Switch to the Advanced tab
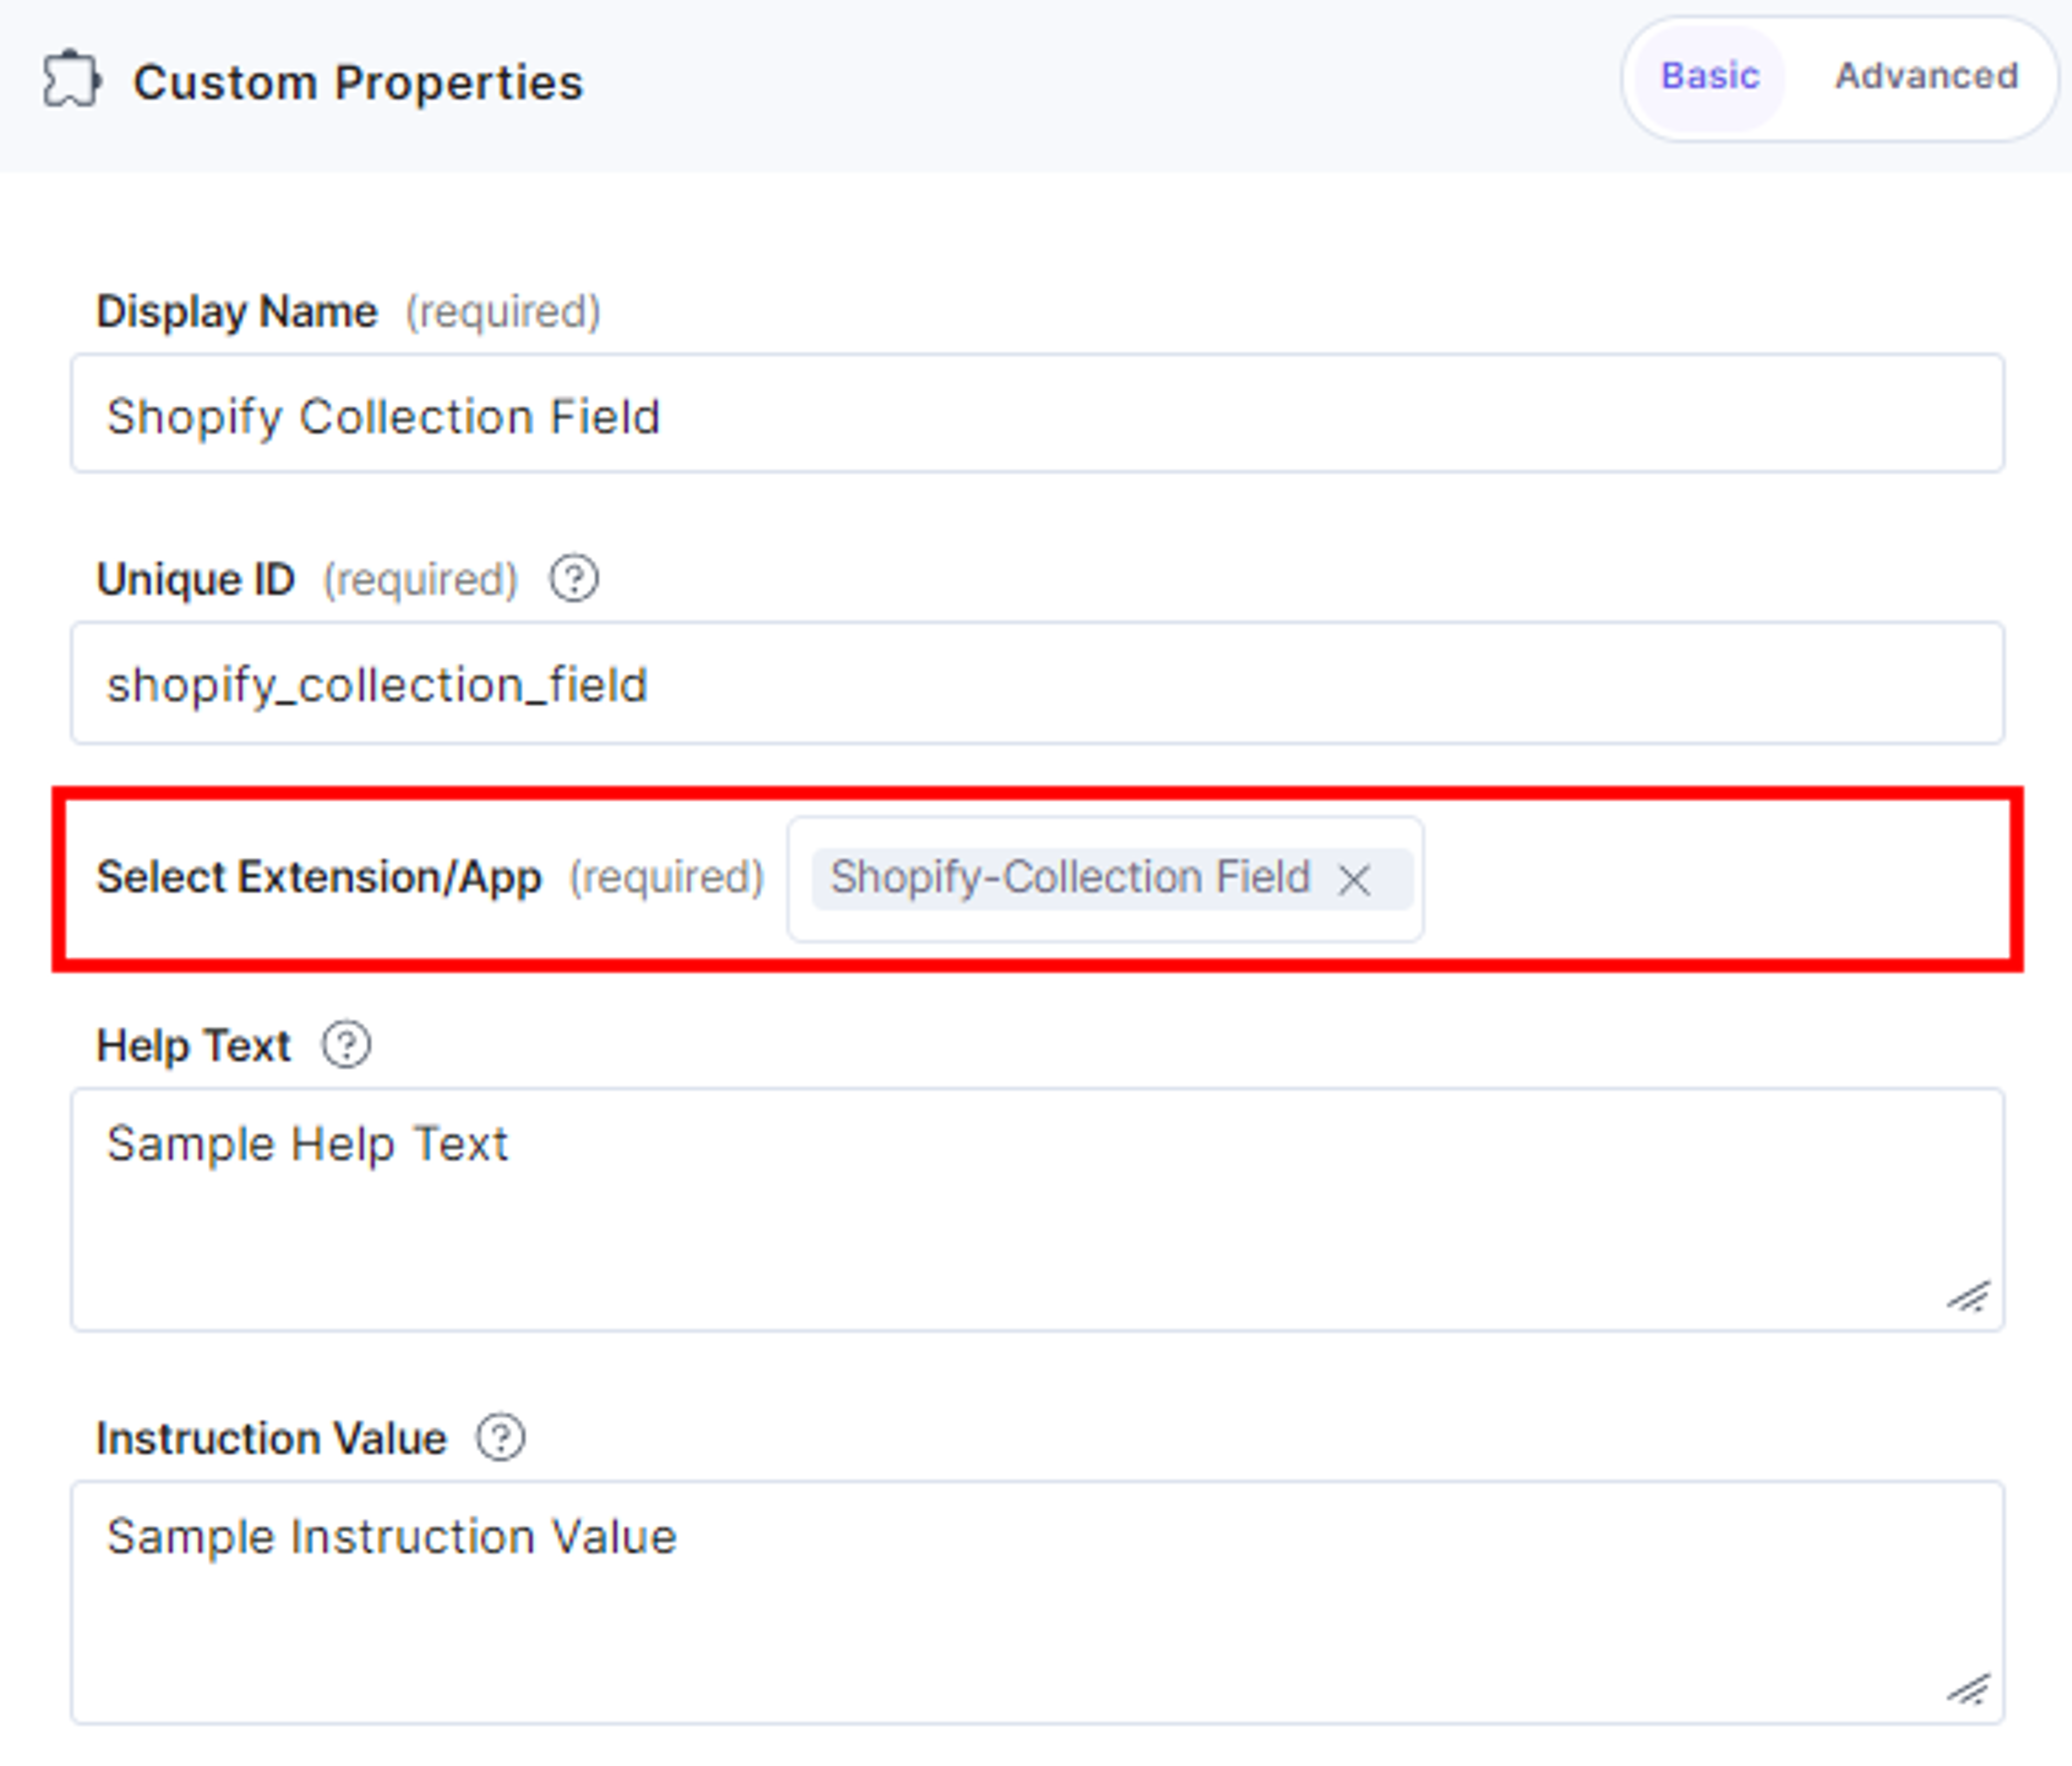 [1926, 77]
